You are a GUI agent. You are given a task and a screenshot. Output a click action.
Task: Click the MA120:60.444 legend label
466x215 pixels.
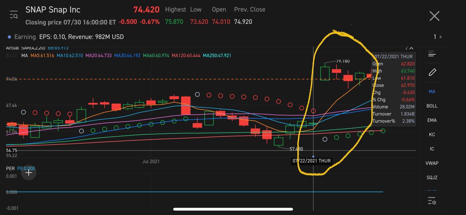186,55
